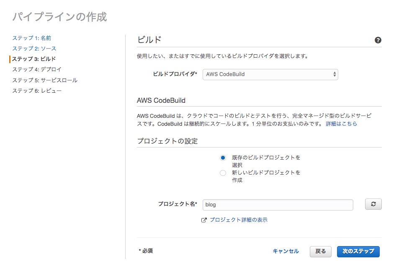Click the プロジェクト名 input field

click(x=278, y=205)
